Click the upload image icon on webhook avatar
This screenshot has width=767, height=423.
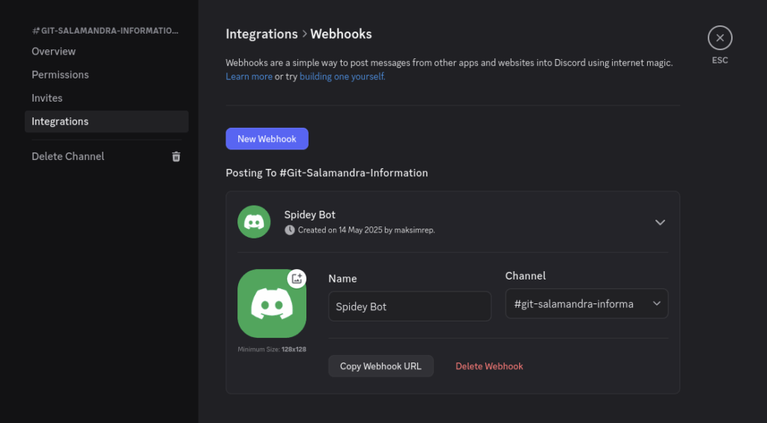coord(297,279)
